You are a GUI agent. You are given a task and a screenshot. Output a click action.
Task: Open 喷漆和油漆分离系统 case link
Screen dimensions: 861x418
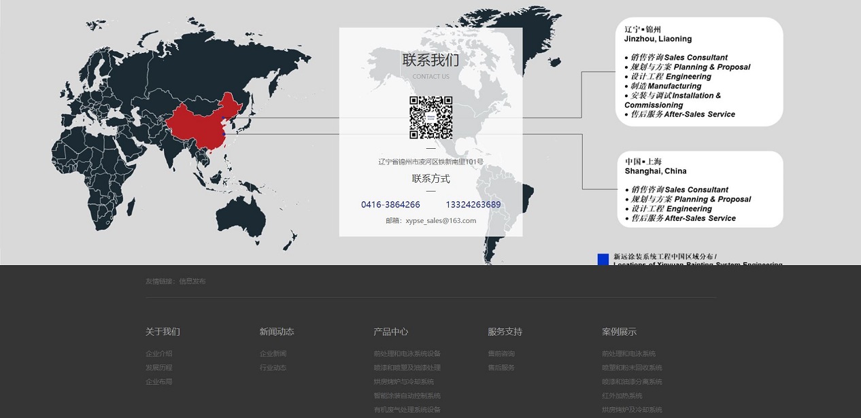(632, 382)
